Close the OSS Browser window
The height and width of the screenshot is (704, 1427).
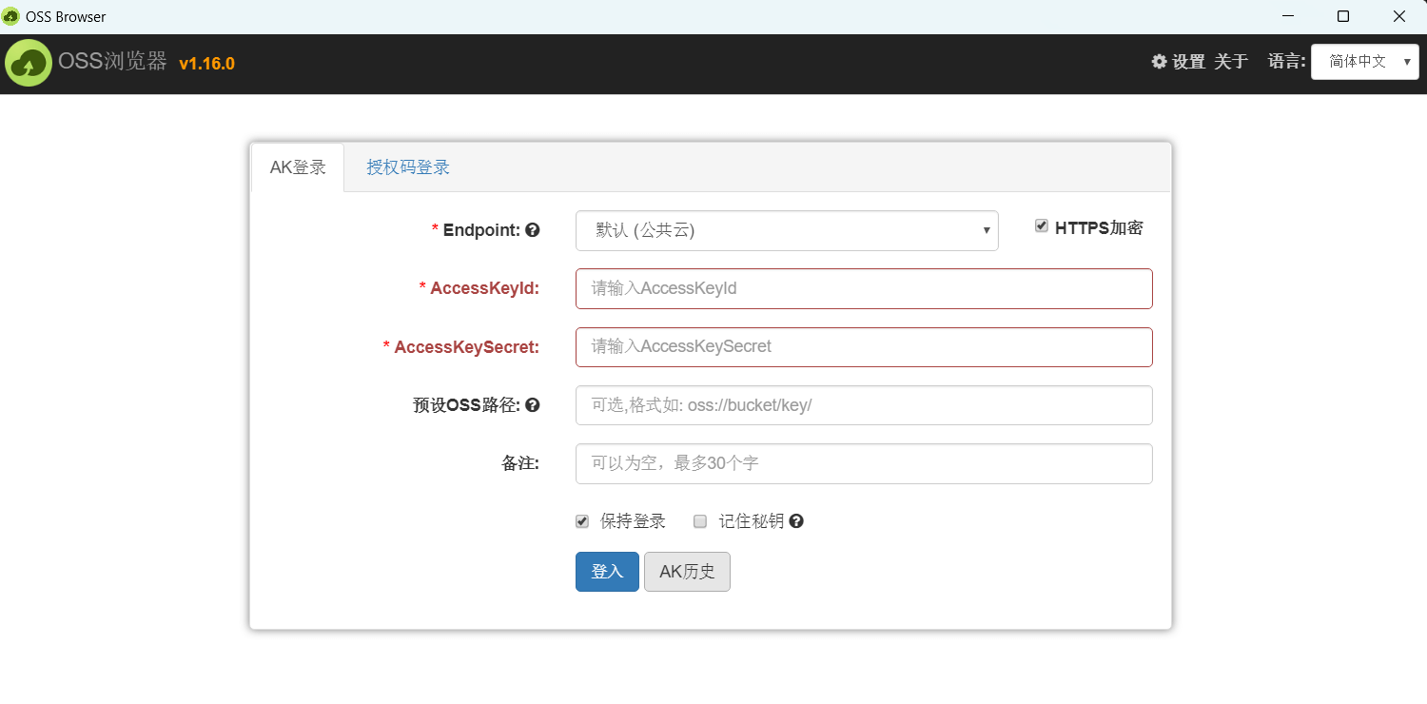point(1399,16)
